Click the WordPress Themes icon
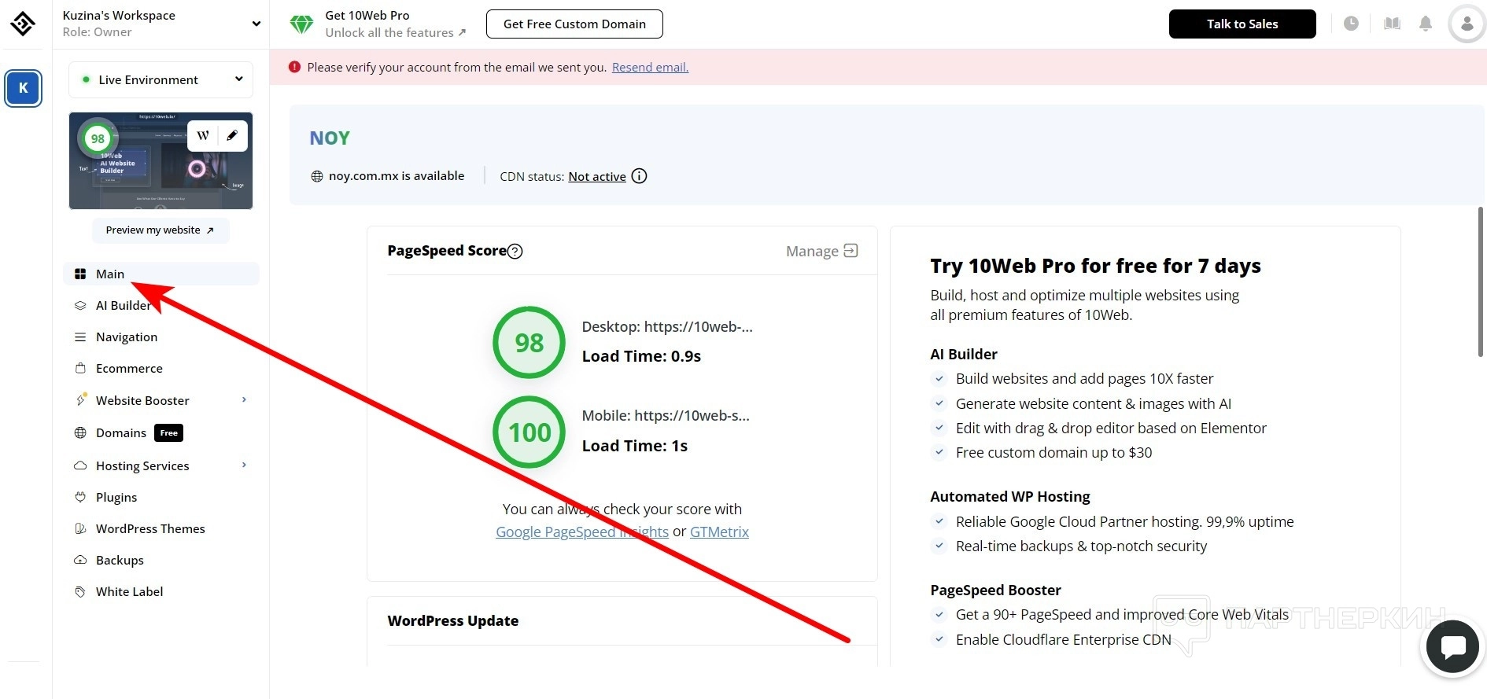1487x699 pixels. pyautogui.click(x=80, y=528)
